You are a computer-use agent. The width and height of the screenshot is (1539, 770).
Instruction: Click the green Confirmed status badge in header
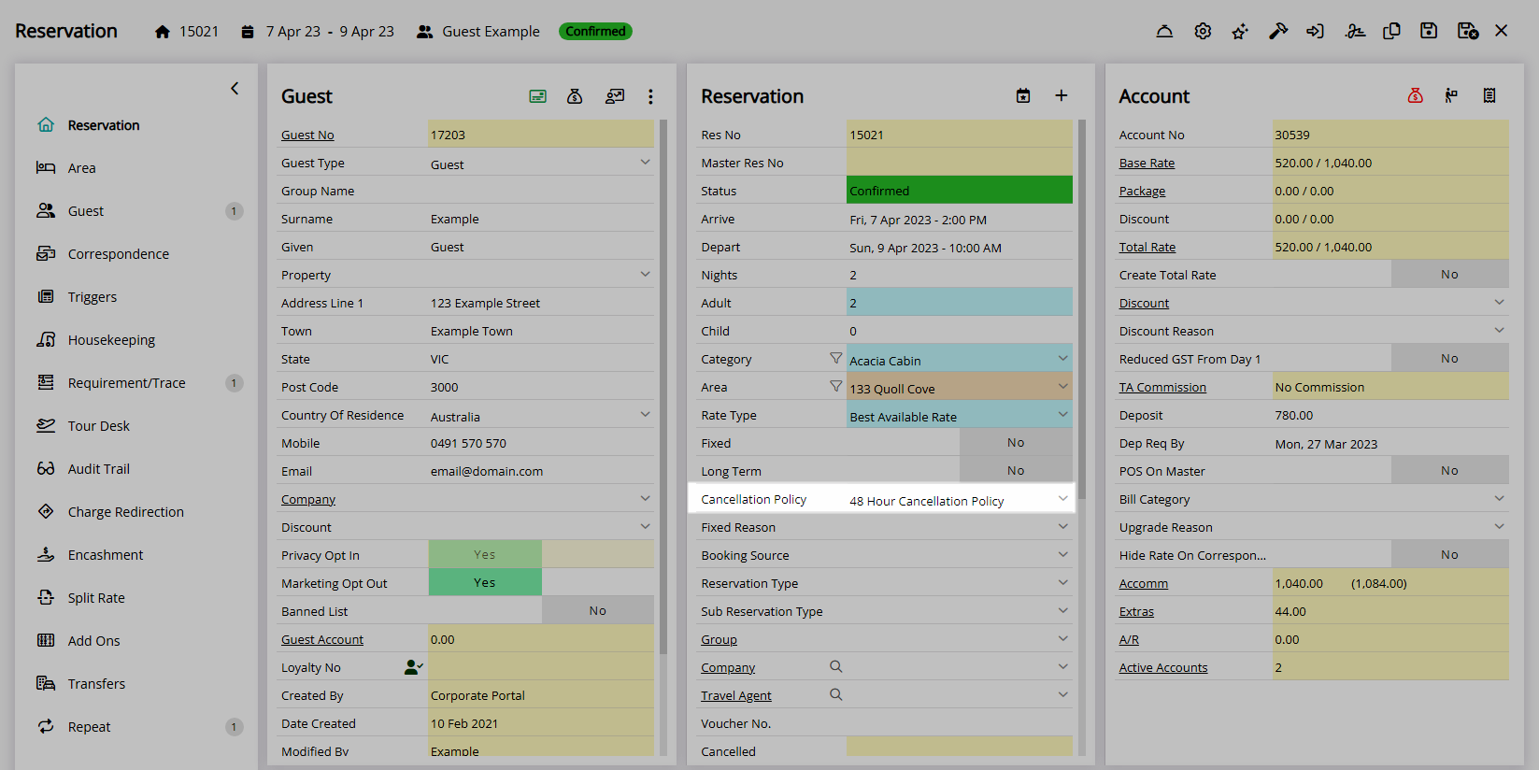click(x=595, y=32)
